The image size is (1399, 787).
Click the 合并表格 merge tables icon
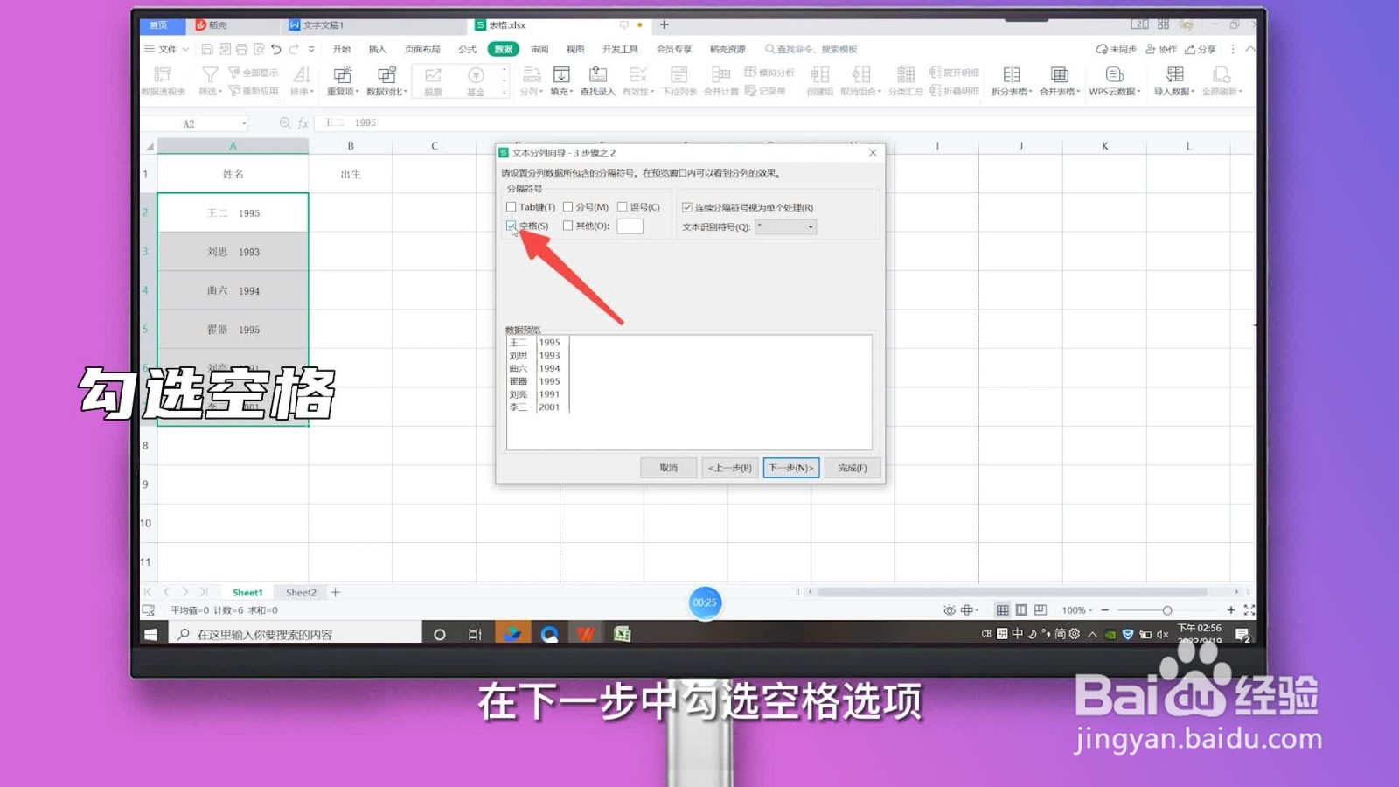[x=1059, y=75]
